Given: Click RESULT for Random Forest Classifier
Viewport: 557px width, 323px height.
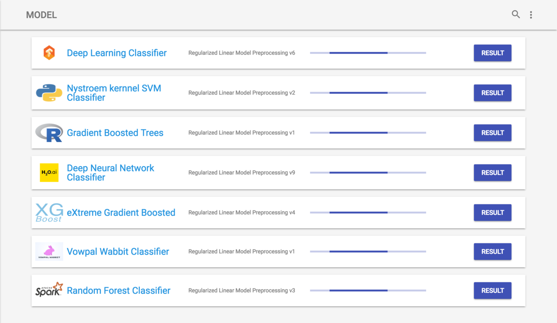Looking at the screenshot, I should pos(492,291).
